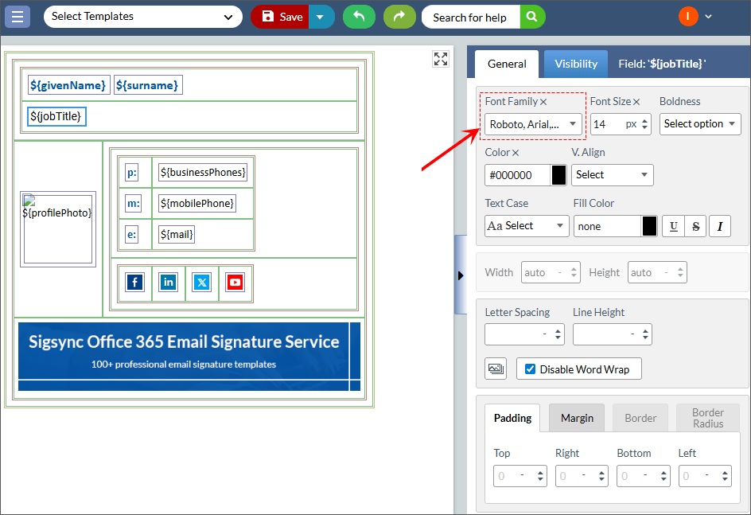Click the fullscreen expand icon on canvas
Image resolution: width=751 pixels, height=515 pixels.
point(441,59)
